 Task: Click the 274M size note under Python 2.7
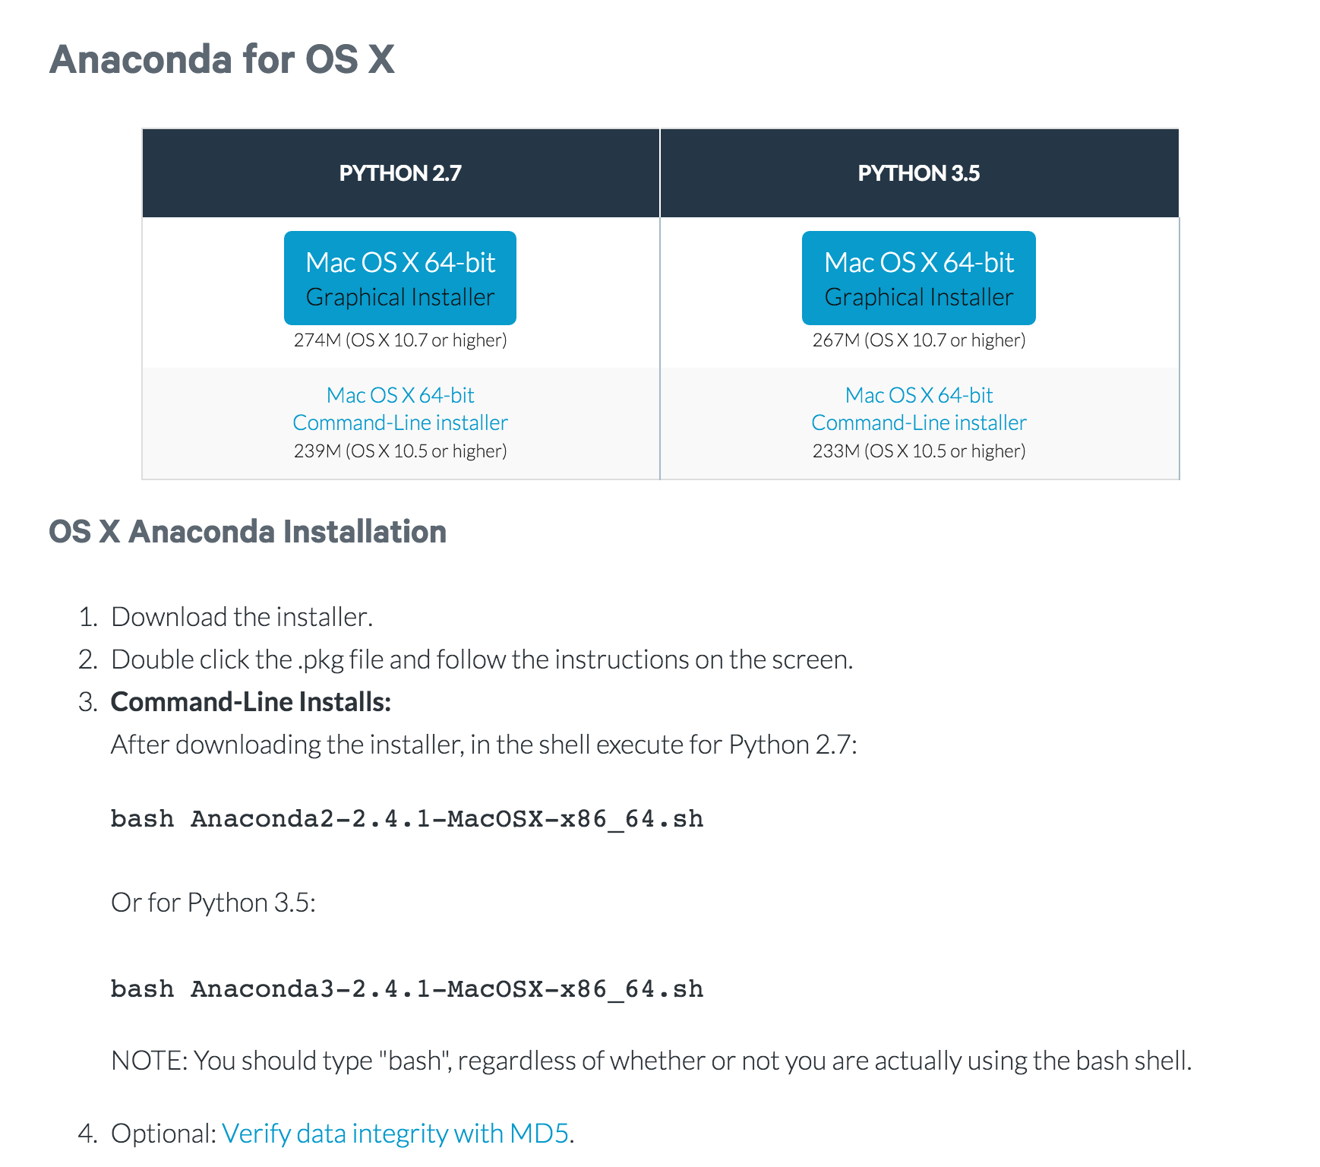click(400, 340)
